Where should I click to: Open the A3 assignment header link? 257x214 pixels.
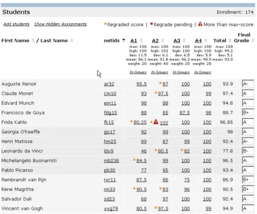coord(177,41)
